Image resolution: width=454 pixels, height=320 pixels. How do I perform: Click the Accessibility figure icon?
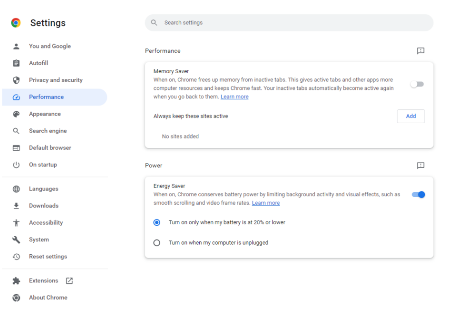tap(16, 223)
